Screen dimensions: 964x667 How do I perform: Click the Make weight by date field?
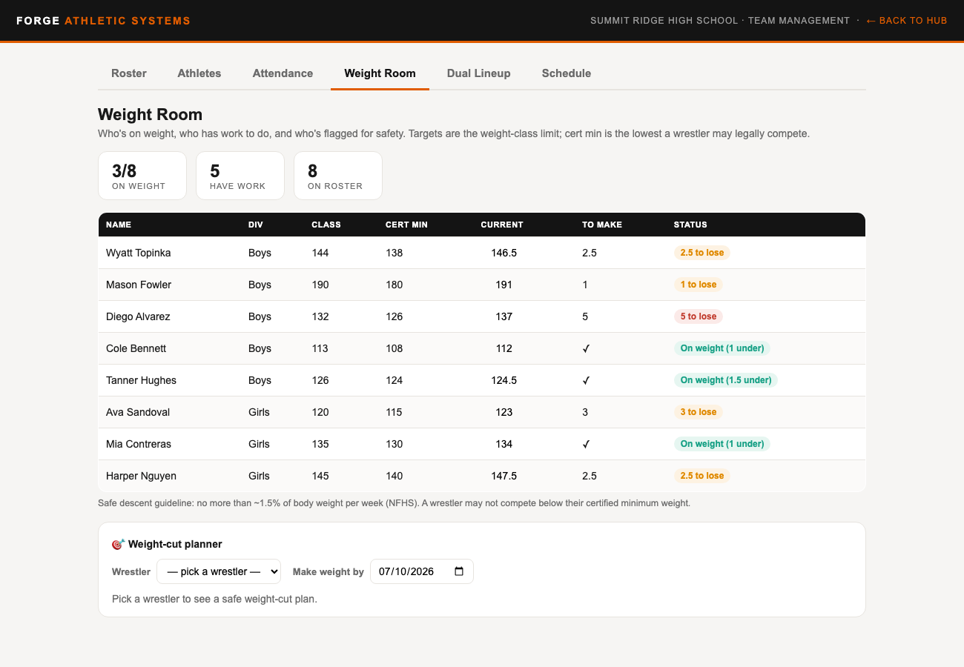click(x=421, y=571)
